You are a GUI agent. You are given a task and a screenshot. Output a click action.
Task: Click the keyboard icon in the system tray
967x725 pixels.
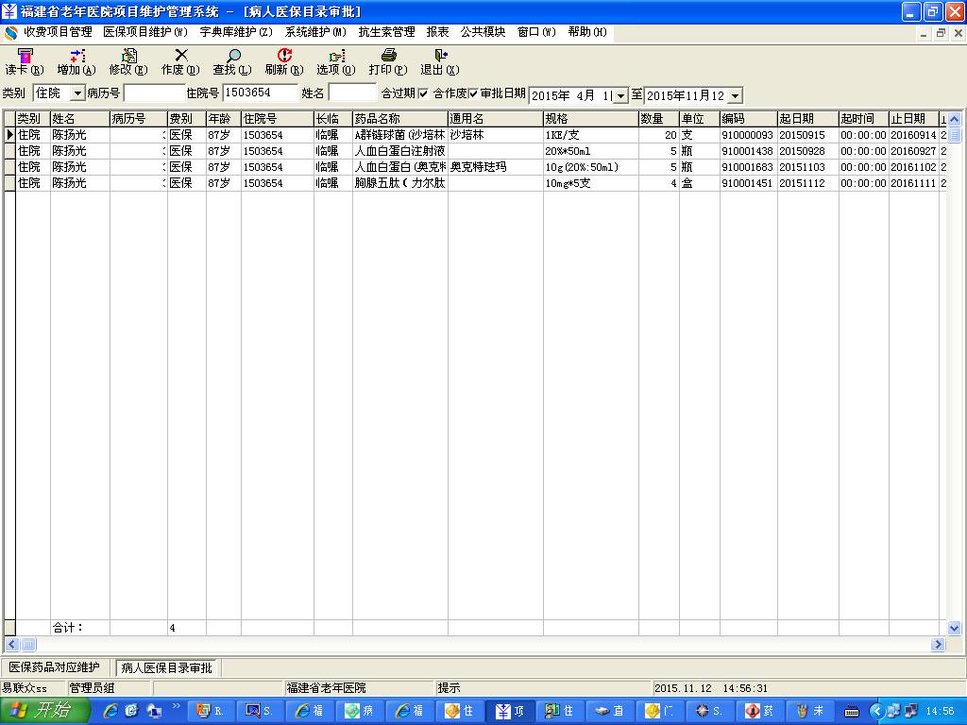tap(852, 712)
